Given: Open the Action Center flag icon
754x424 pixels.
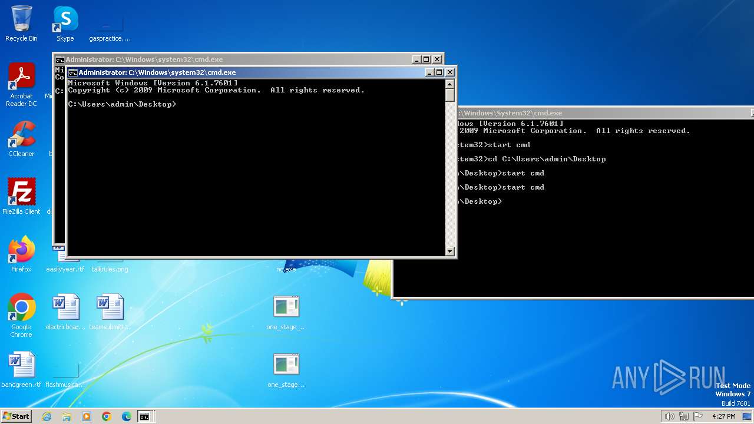Looking at the screenshot, I should (x=698, y=416).
